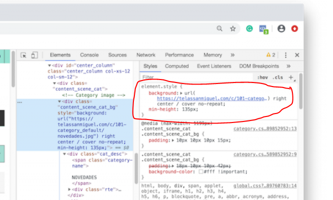This screenshot has height=200, width=333.
Task: Open the telassanmiguel.com background URL link
Action: click(211, 99)
